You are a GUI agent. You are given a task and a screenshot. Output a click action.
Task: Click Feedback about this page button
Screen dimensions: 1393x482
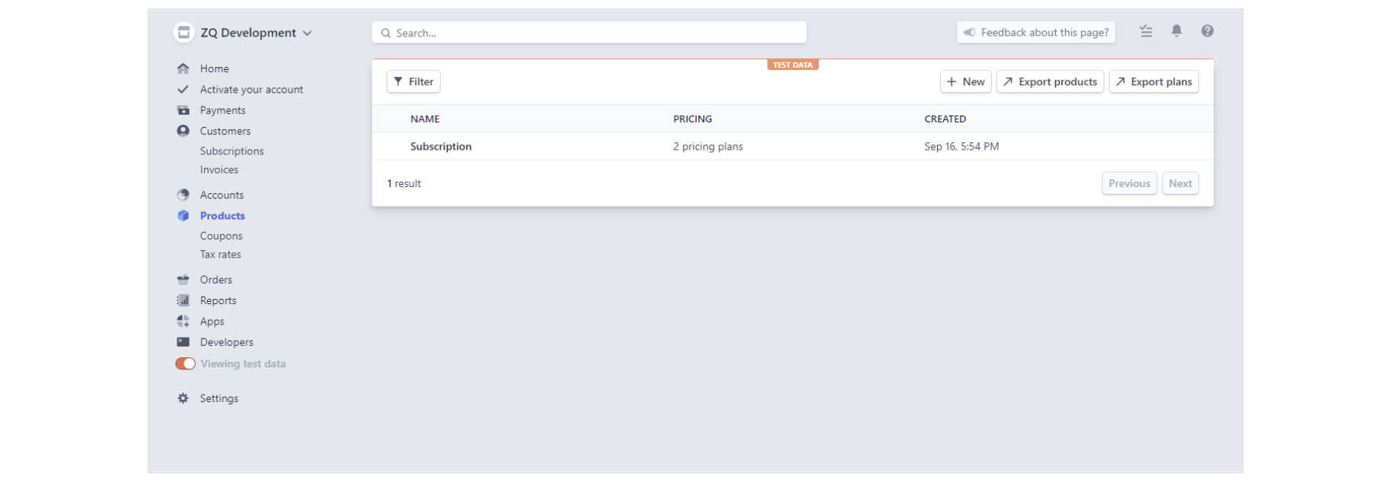(1036, 33)
